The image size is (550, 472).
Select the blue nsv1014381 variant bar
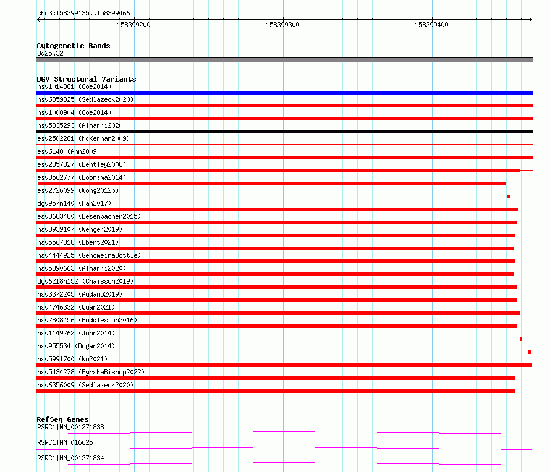coord(284,93)
